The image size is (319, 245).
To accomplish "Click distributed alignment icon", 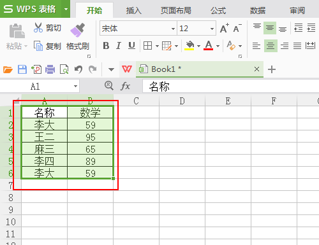I will pos(310,46).
